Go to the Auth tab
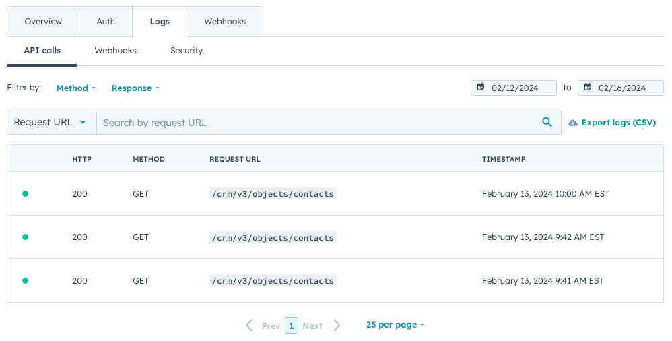The image size is (672, 341). click(106, 22)
